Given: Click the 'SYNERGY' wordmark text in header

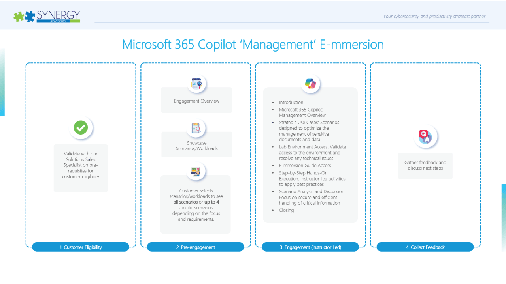Looking at the screenshot, I should coord(58,15).
